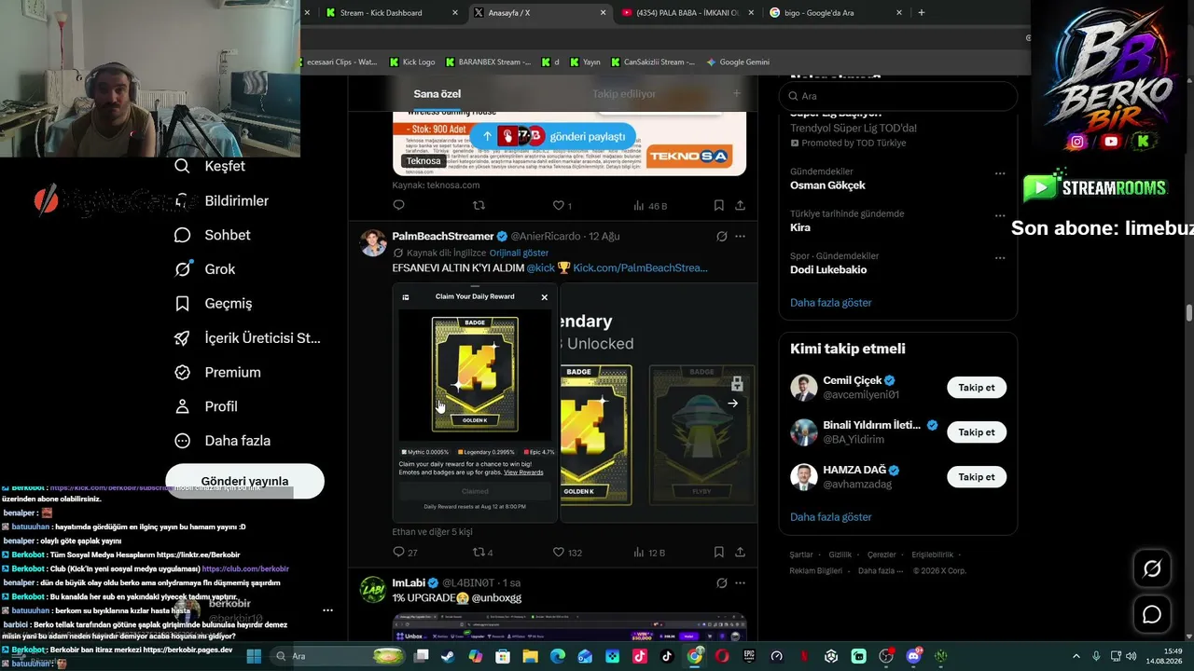This screenshot has width=1194, height=671.
Task: Open the Kick.com/PalmBeachStrea link
Action: coord(640,267)
